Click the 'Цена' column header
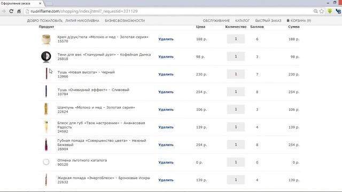This screenshot has width=342, height=192. click(201, 27)
